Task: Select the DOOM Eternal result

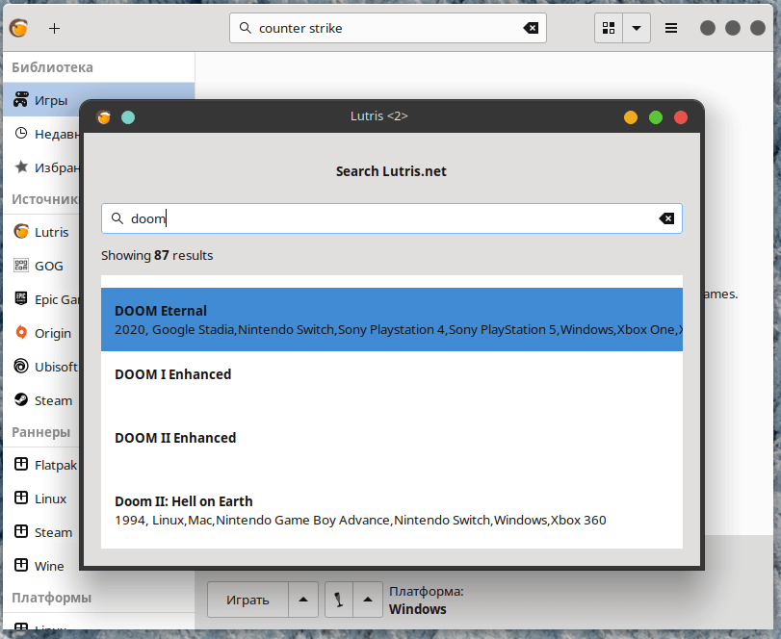Action: (x=392, y=319)
